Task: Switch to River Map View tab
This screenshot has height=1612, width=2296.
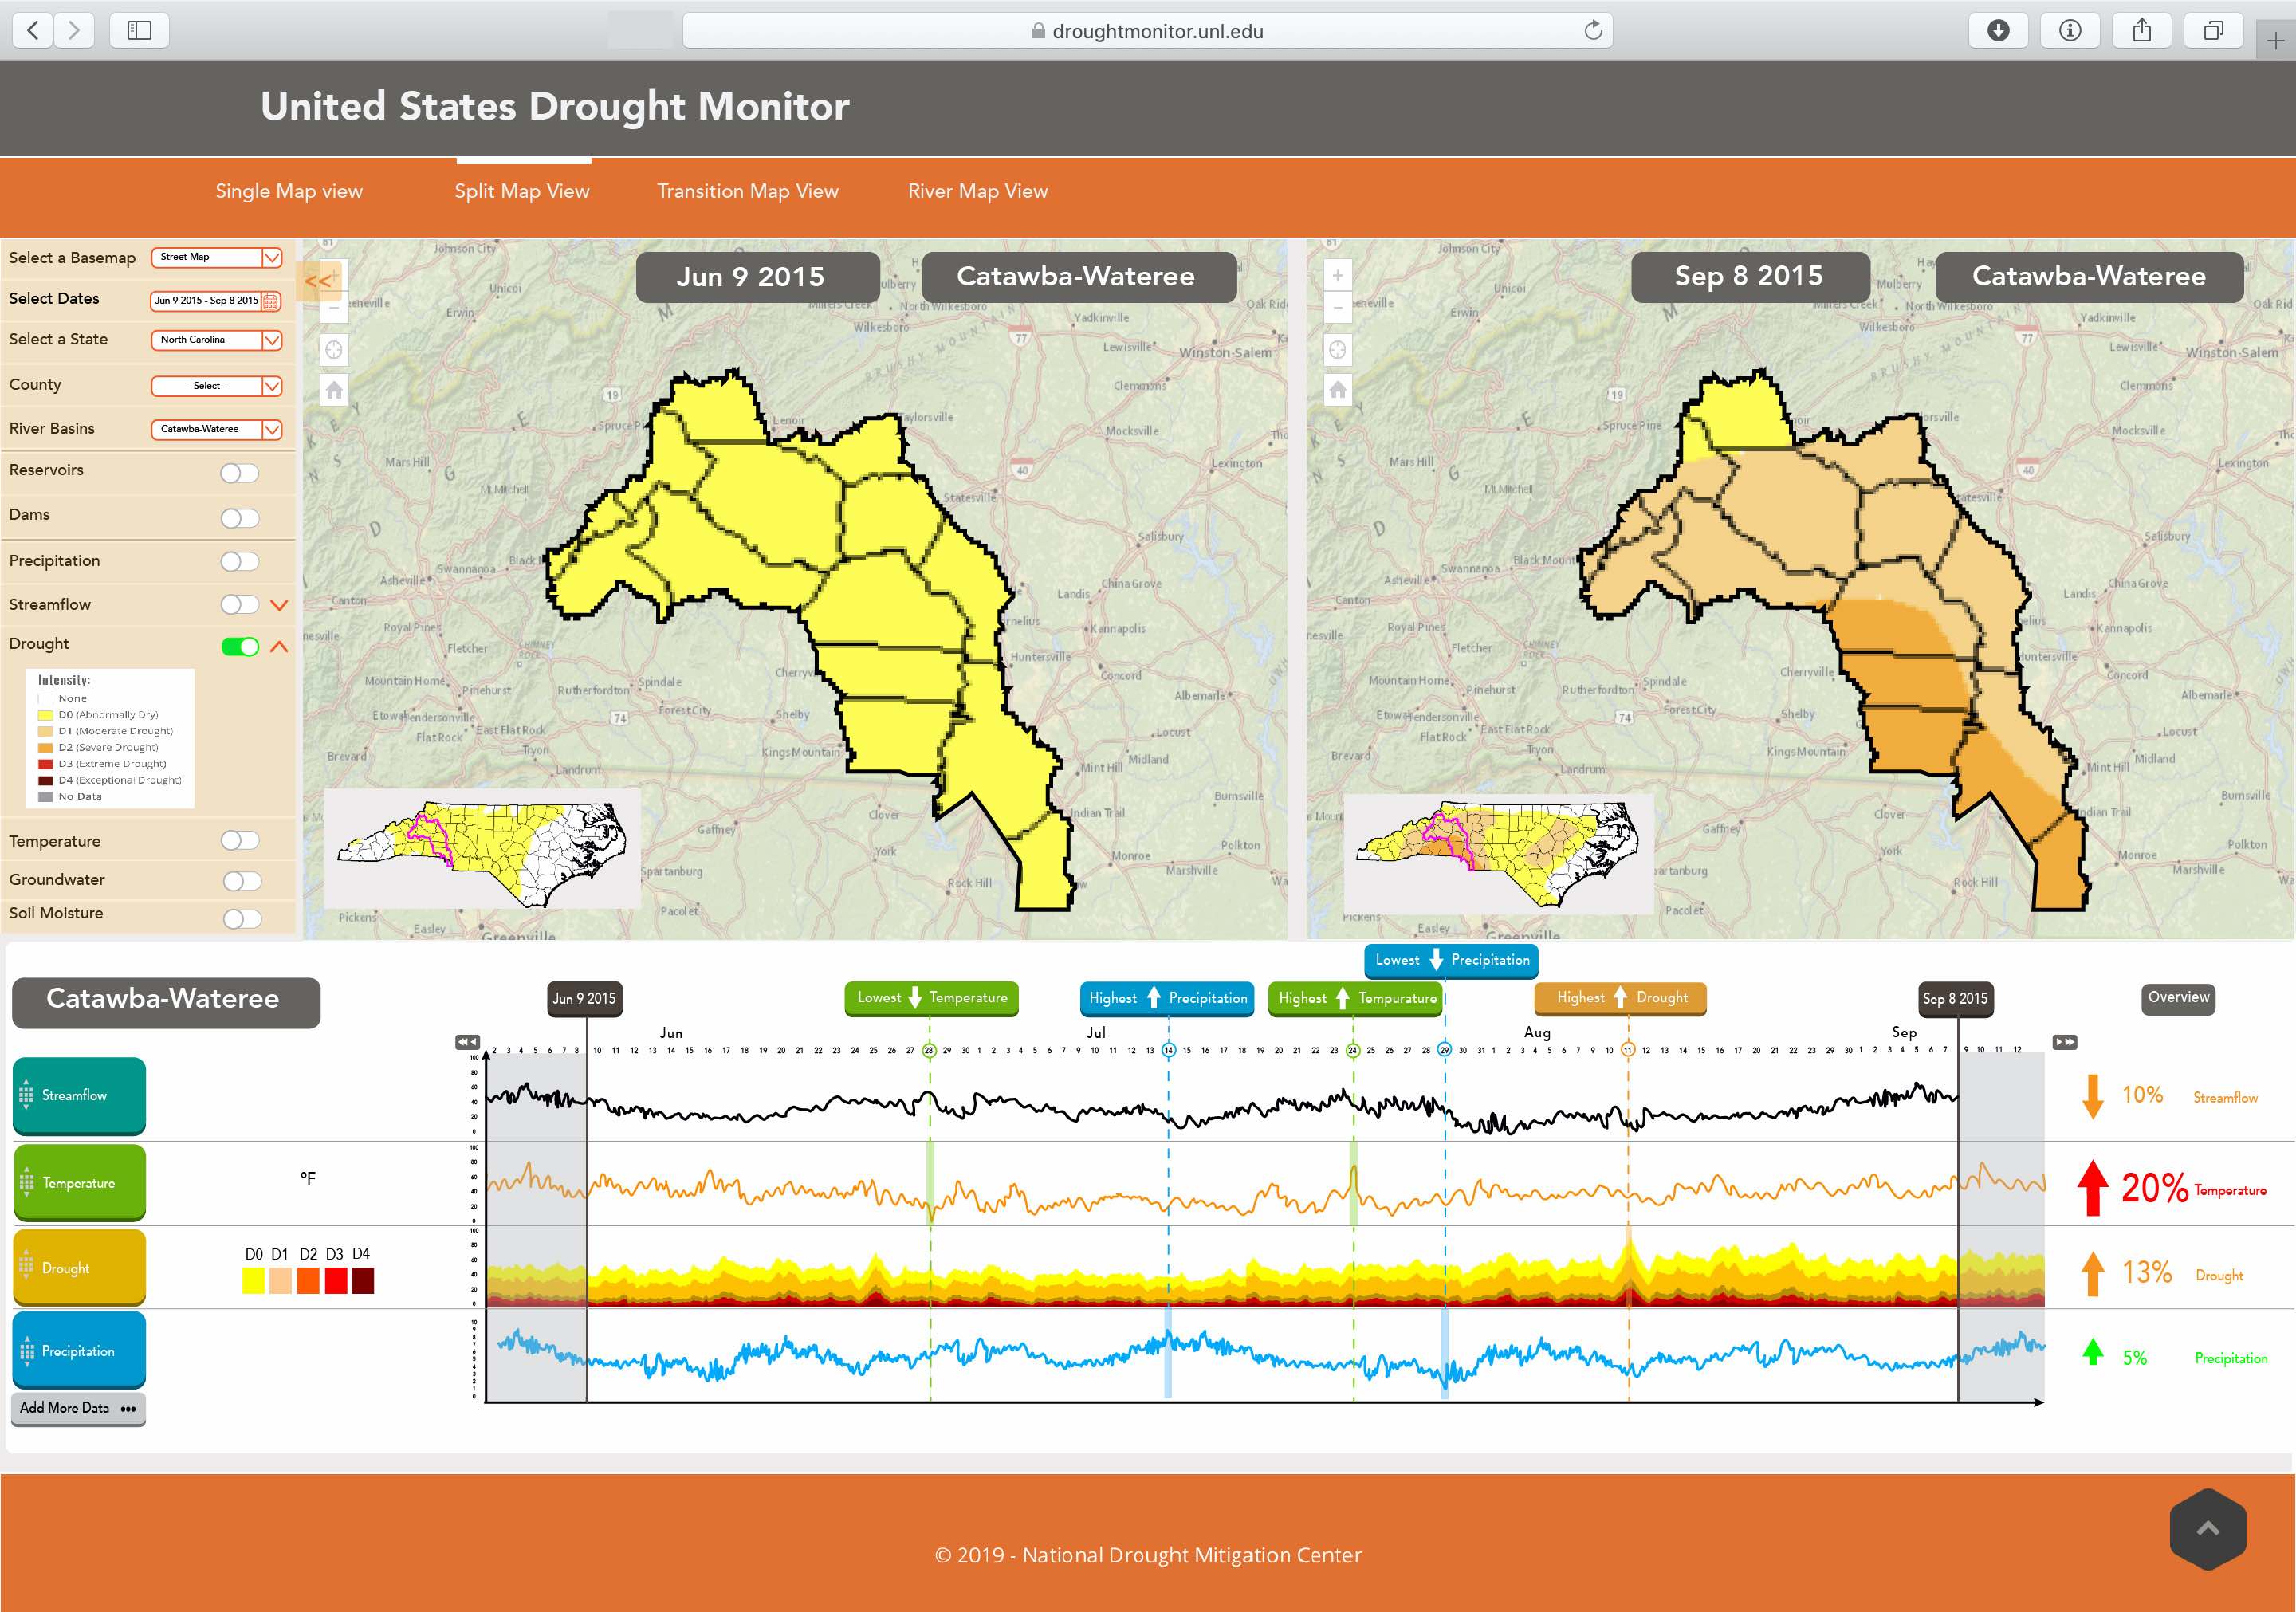Action: pyautogui.click(x=978, y=191)
